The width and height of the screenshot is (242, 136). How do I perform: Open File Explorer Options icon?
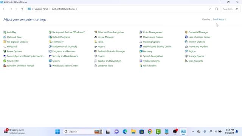pyautogui.click(x=5, y=42)
